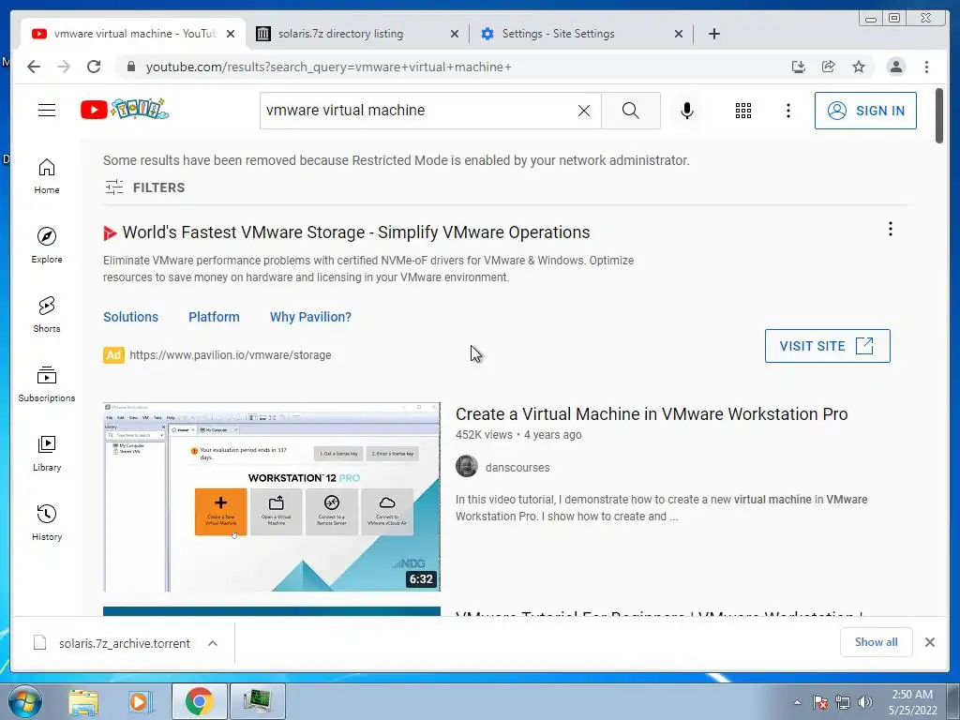Viewport: 960px width, 720px height.
Task: Open the Chrome profile avatar menu
Action: (895, 67)
